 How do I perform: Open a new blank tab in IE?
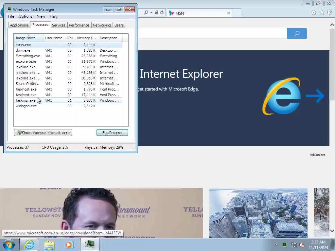237,13
